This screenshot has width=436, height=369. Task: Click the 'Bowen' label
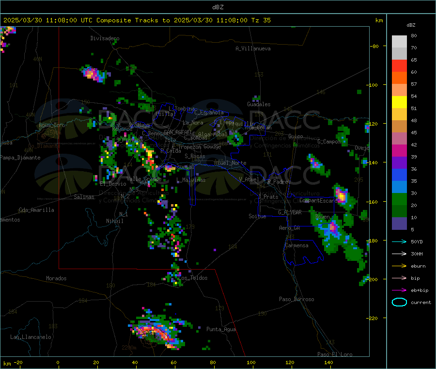tap(323, 216)
